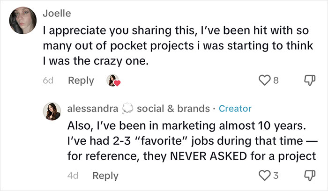
Task: Visit the alessandra username link
Action: coord(93,109)
